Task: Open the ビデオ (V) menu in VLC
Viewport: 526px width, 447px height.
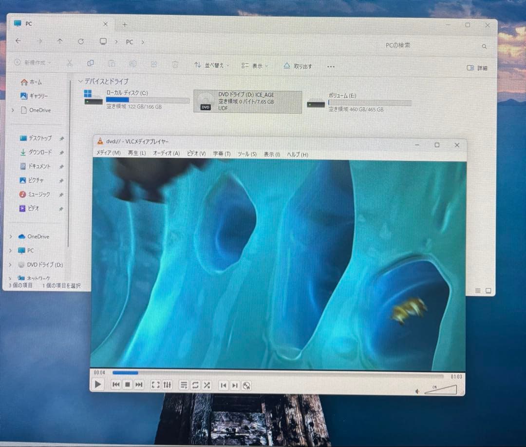Action: pyautogui.click(x=196, y=154)
